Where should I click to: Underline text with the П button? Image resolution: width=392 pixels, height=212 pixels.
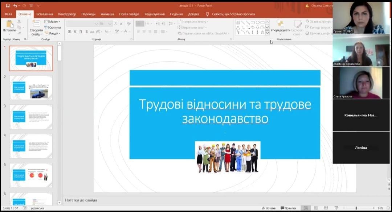click(81, 32)
